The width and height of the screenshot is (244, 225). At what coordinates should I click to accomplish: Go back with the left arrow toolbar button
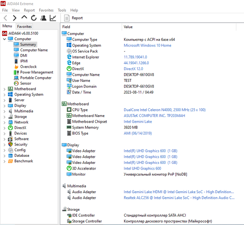pyautogui.click(x=6, y=18)
